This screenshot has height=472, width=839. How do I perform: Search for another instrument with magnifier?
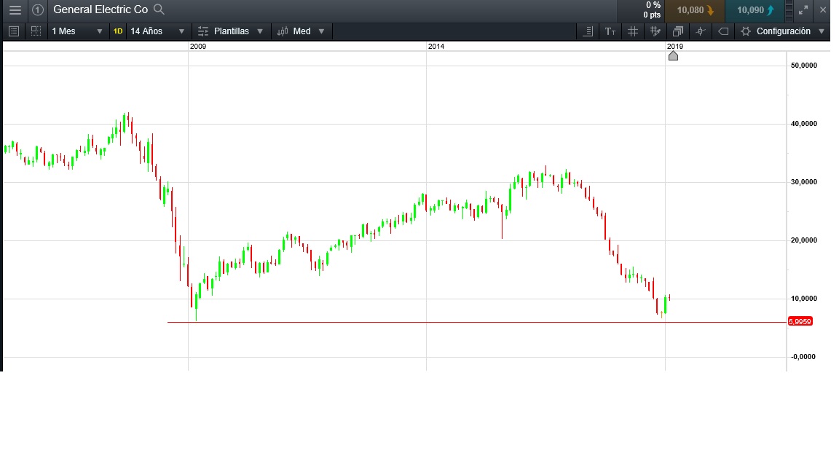(x=159, y=9)
